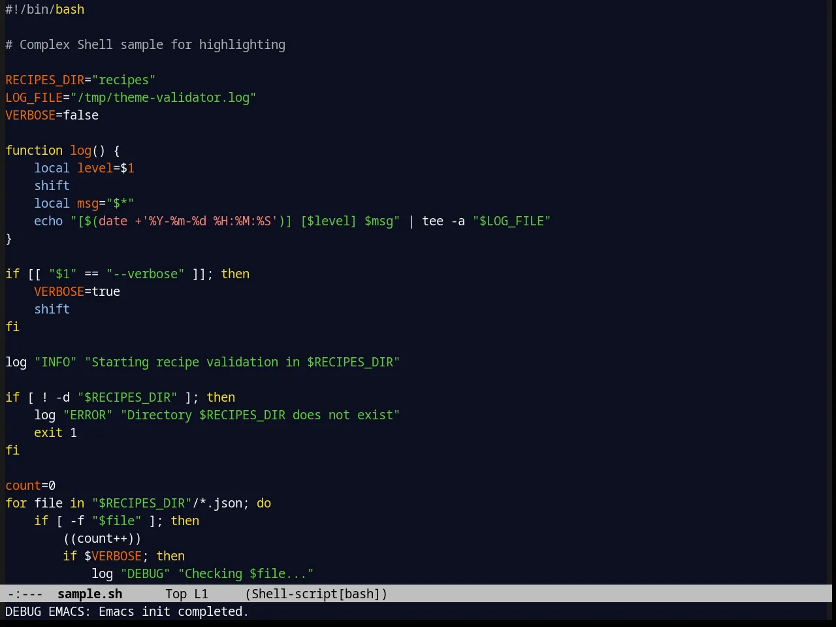The image size is (836, 627).
Task: Click "Checking $file..." string
Action: point(246,573)
